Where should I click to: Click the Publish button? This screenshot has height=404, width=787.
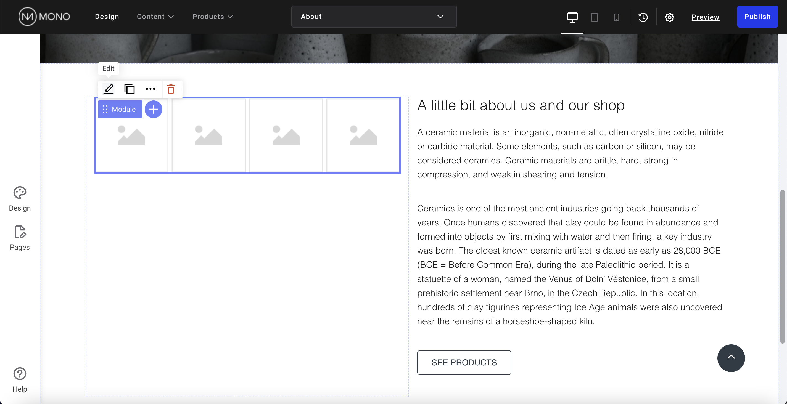pyautogui.click(x=757, y=17)
